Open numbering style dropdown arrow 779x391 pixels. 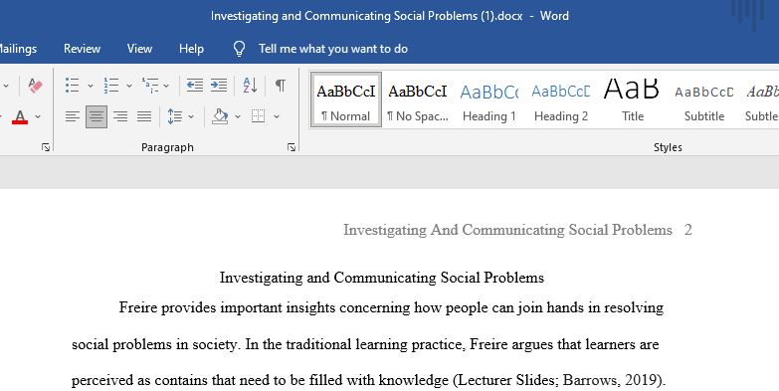[128, 86]
